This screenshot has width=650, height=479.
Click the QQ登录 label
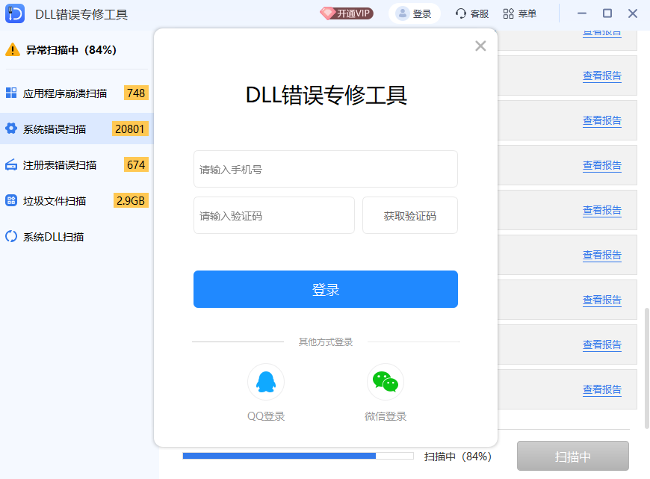point(266,416)
